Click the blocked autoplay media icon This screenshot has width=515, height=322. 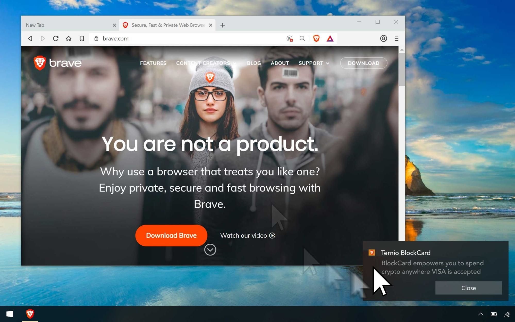pyautogui.click(x=289, y=38)
